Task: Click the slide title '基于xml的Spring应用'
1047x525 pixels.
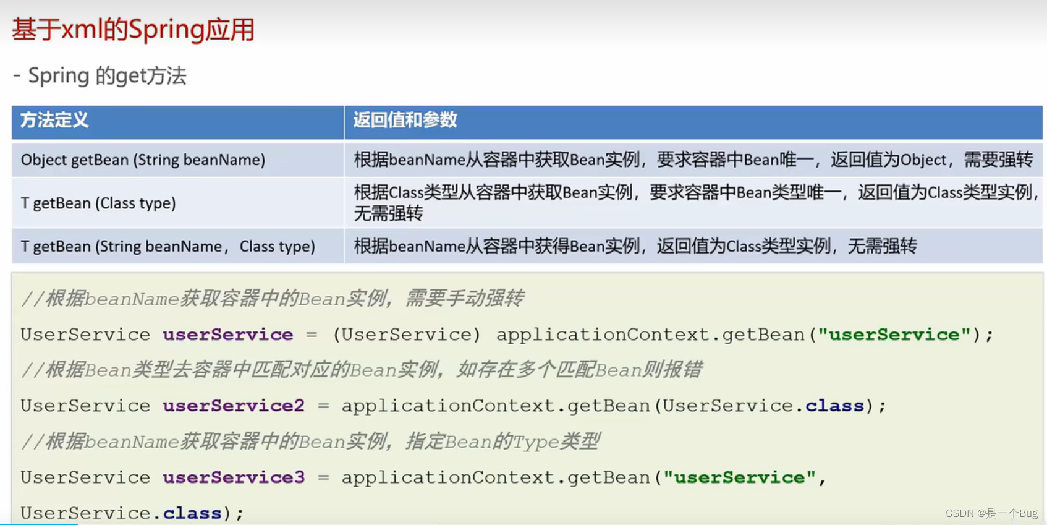Action: [134, 30]
